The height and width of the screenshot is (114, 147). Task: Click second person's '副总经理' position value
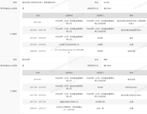coord(26,60)
